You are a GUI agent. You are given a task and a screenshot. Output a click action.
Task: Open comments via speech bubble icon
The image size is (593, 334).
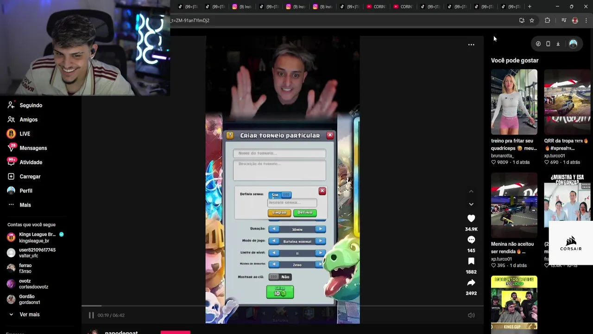pyautogui.click(x=471, y=240)
